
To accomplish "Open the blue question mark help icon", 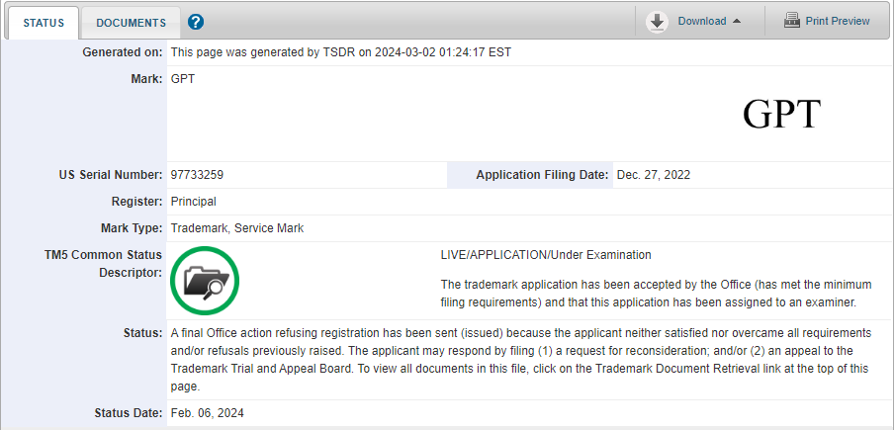I will tap(196, 22).
